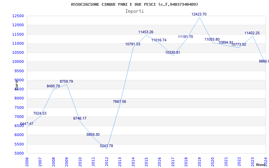Viewport: 269px width, 168px height.
Task: Select the data label 6746.17
Action: click(x=80, y=118)
